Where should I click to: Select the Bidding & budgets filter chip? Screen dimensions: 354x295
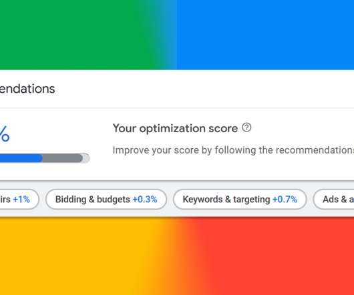tap(106, 200)
